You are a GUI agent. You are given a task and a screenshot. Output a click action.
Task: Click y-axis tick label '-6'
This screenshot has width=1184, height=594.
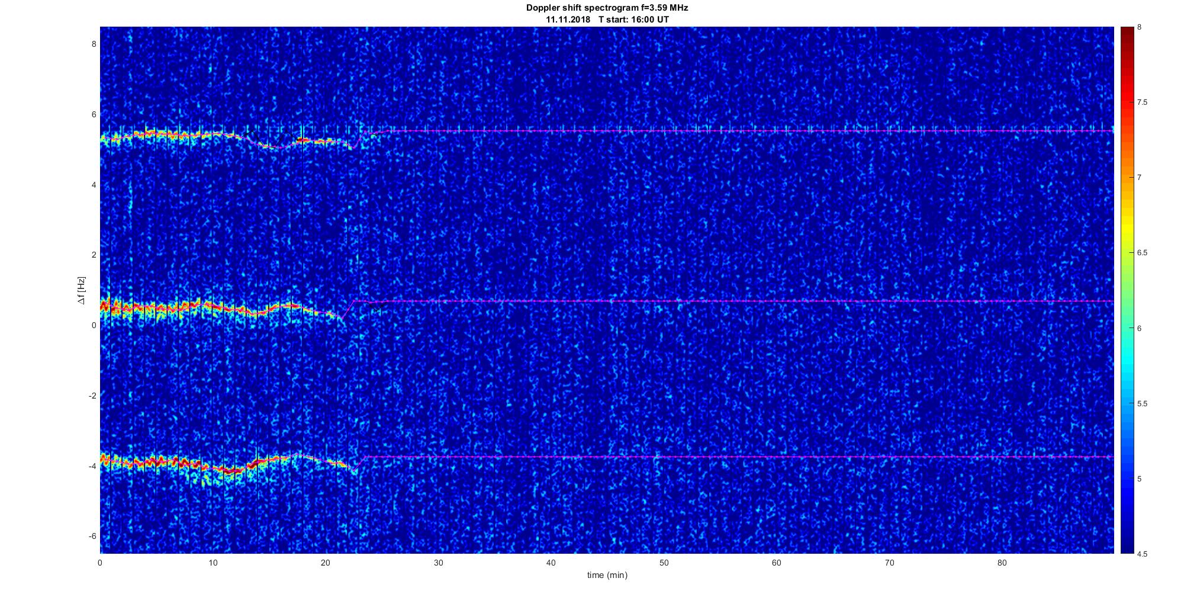click(x=92, y=536)
